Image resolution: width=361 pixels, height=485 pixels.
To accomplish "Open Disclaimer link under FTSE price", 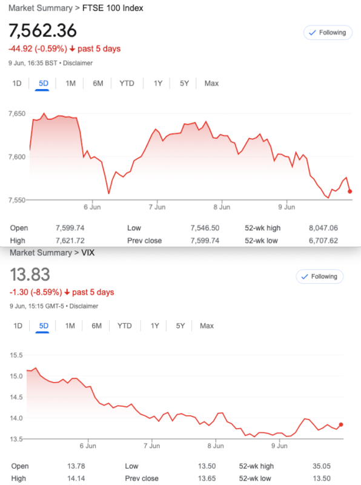I will pos(78,63).
